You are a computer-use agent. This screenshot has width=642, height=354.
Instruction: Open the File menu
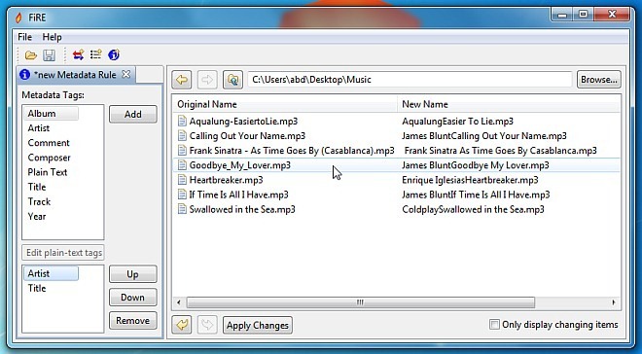click(24, 37)
